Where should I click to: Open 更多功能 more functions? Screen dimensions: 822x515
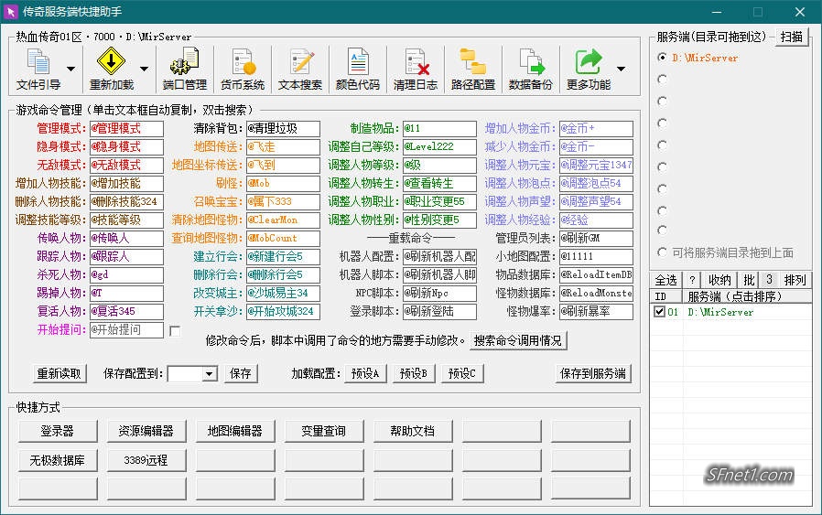589,70
